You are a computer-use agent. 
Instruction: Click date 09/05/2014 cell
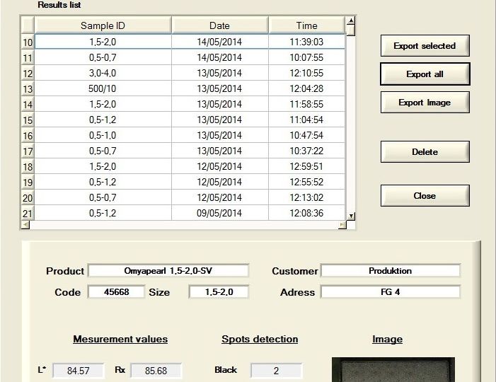(220, 213)
